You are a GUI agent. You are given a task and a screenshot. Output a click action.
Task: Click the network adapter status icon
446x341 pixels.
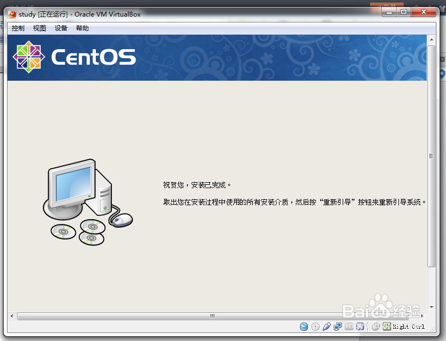[x=338, y=327]
